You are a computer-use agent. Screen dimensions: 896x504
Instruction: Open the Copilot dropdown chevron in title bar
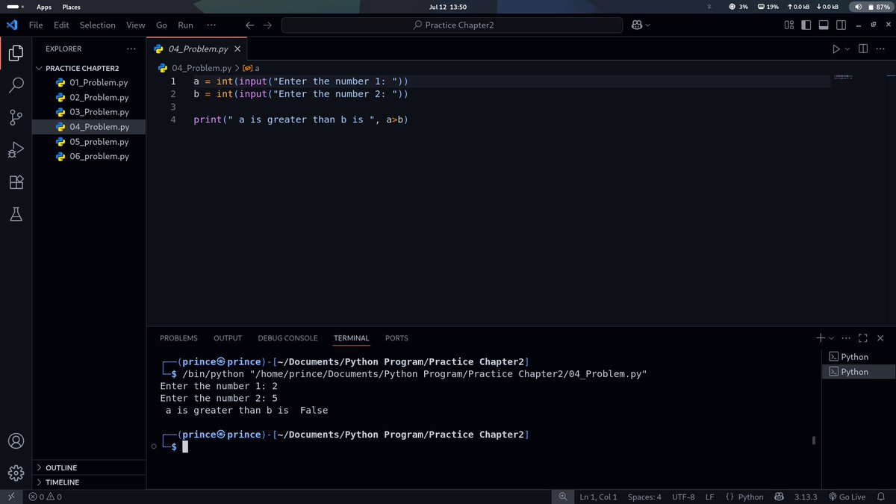(647, 25)
